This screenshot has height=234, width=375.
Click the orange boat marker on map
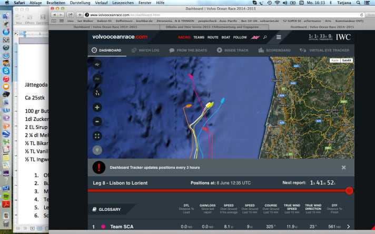pyautogui.click(x=189, y=106)
